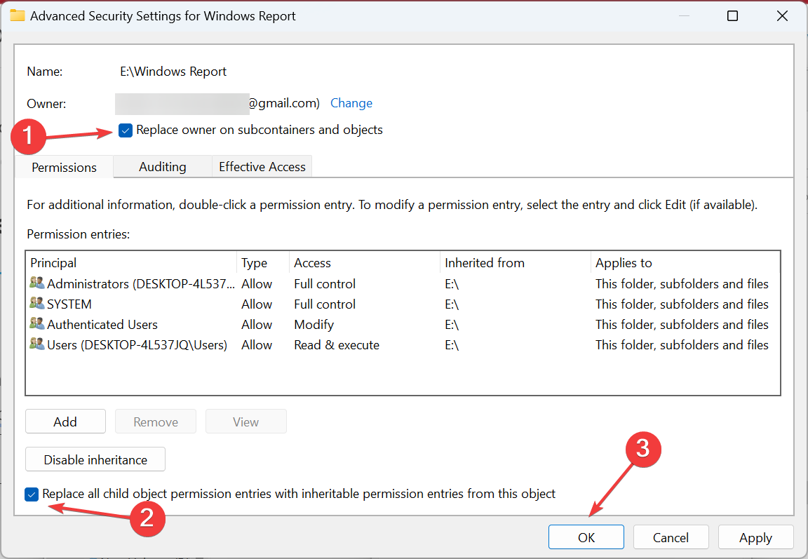The width and height of the screenshot is (808, 559).
Task: Click the Authenticated Users group icon
Action: [36, 323]
